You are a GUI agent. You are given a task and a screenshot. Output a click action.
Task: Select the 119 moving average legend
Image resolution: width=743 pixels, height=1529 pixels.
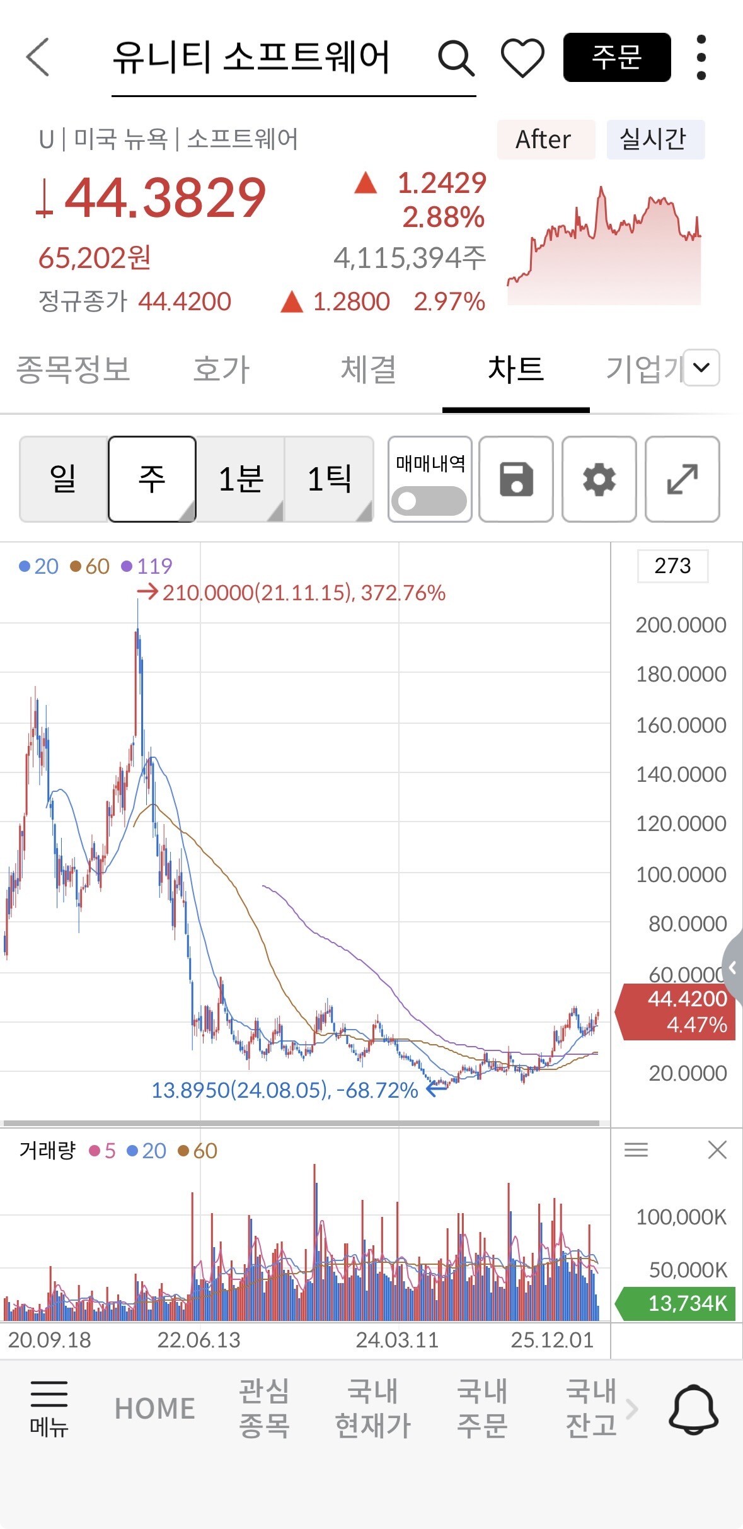click(146, 566)
